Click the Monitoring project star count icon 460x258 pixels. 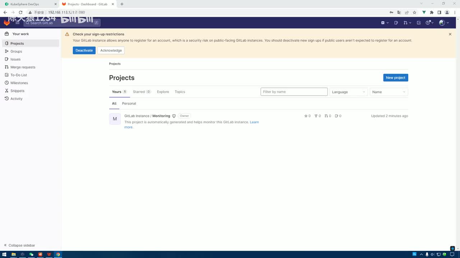[x=307, y=116]
